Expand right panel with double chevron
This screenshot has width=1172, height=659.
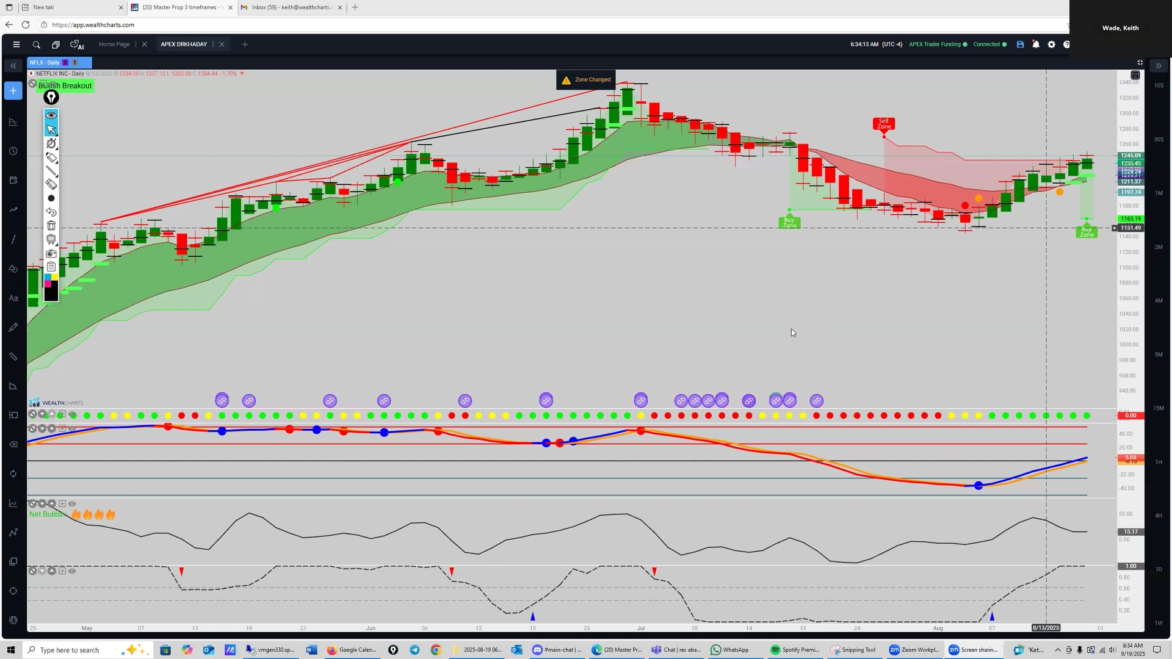pos(1159,66)
